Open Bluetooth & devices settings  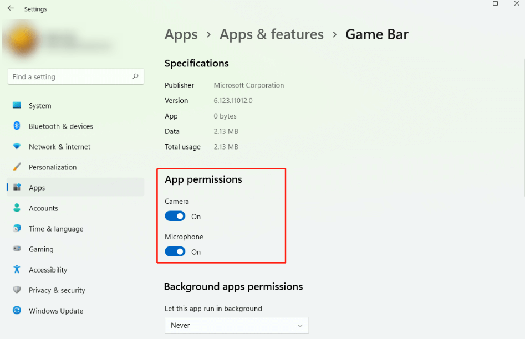click(17, 126)
